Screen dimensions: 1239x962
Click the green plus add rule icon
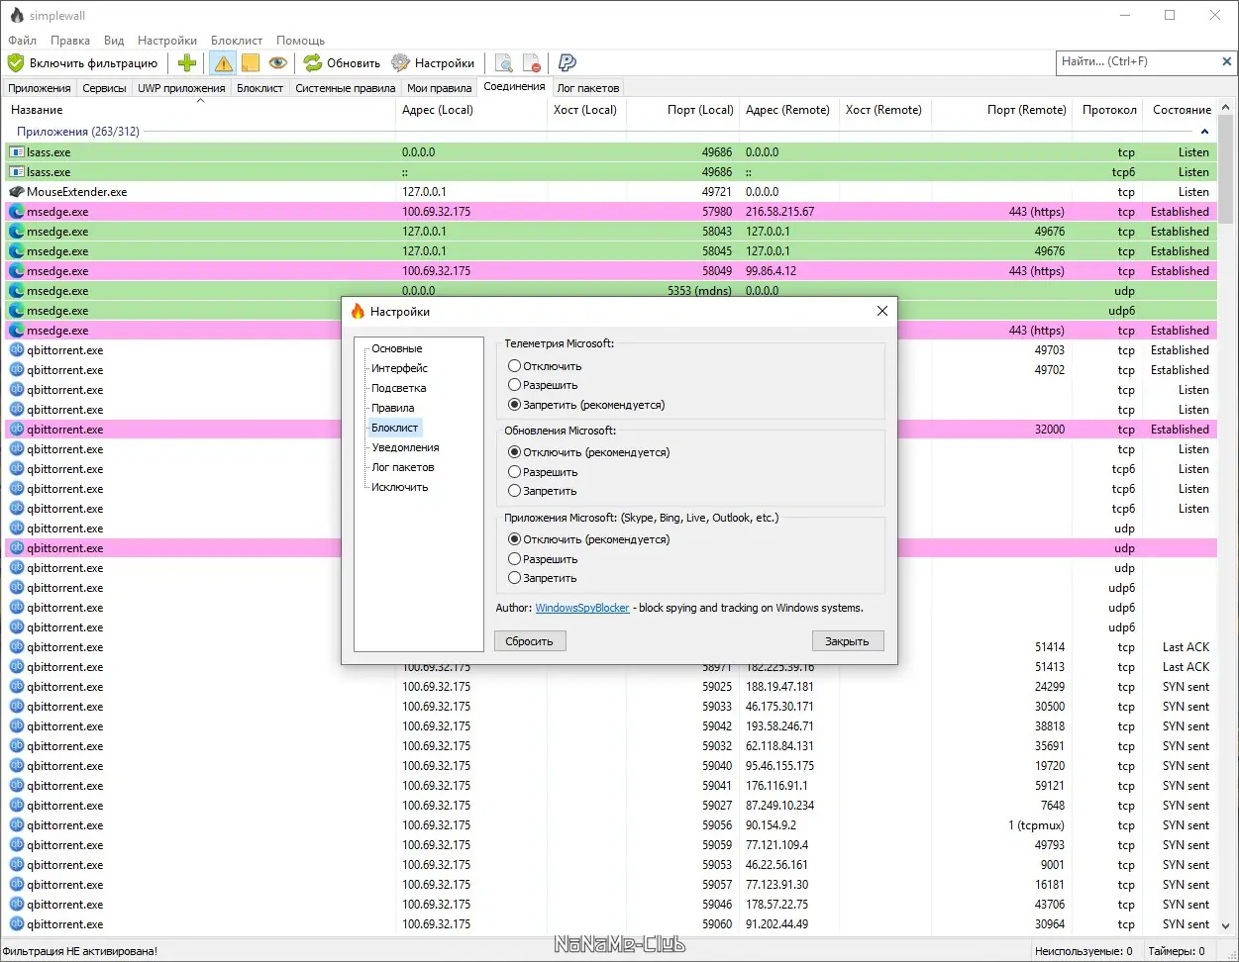tap(187, 62)
